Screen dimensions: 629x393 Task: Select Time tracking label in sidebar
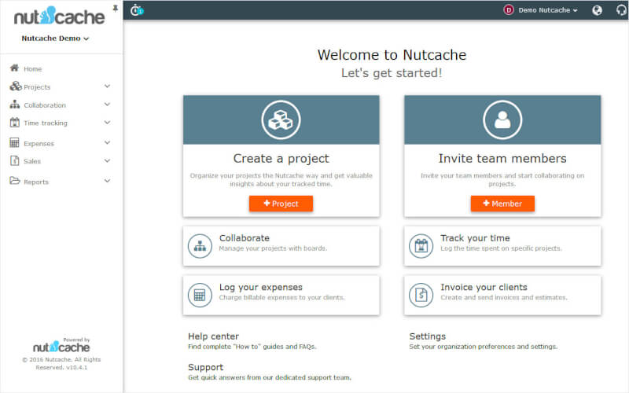click(x=46, y=123)
